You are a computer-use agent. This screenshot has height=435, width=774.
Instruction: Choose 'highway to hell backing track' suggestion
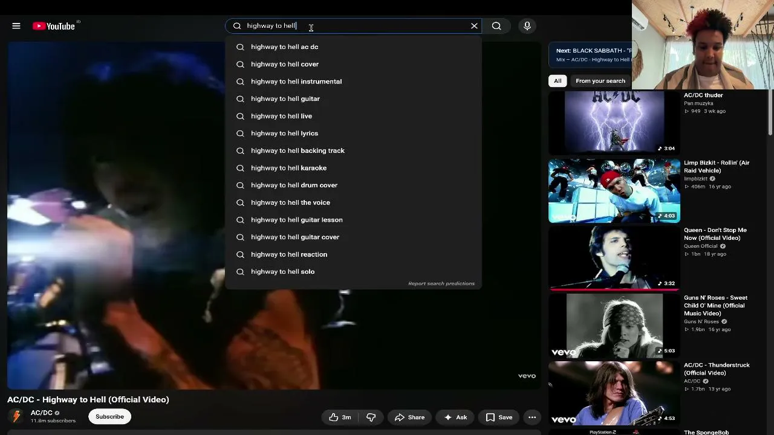[354, 150]
